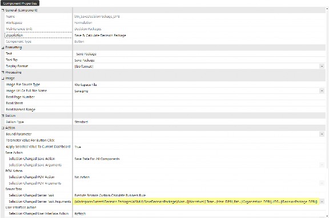Collapse the Button section
The height and width of the screenshot is (218, 329).
coord(3,116)
